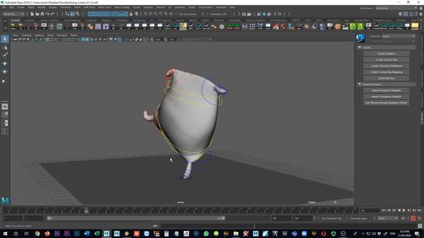The image size is (424, 238).
Task: Toggle the Channel Box panel icon
Action: click(x=421, y=14)
